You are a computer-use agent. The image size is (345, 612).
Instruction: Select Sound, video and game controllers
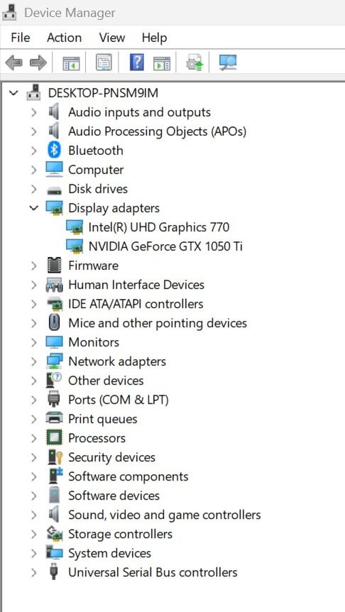click(164, 515)
